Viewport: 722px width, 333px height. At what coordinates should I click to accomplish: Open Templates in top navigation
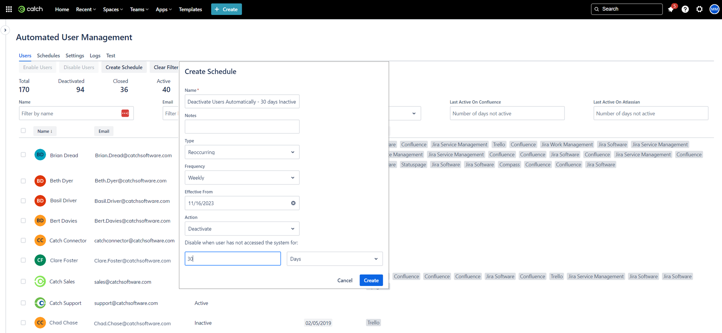pyautogui.click(x=191, y=9)
